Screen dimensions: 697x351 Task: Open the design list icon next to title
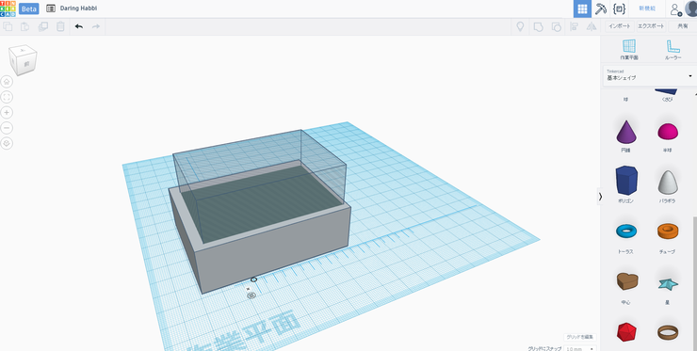[51, 8]
